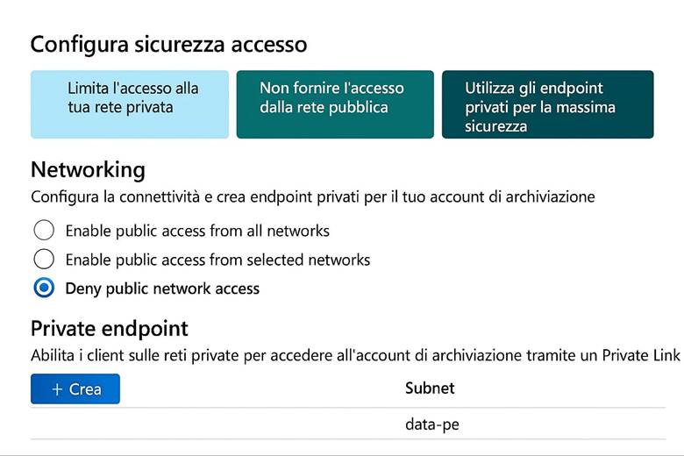Click the 'Private endpoint' section heading
684x456 pixels.
[x=110, y=329]
